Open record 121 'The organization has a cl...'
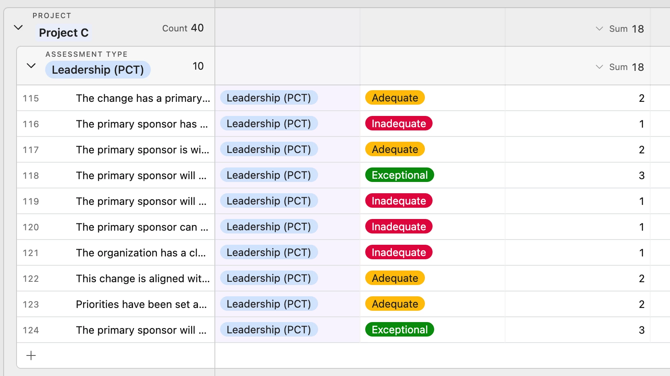Screen dimensions: 670x376 (x=141, y=253)
